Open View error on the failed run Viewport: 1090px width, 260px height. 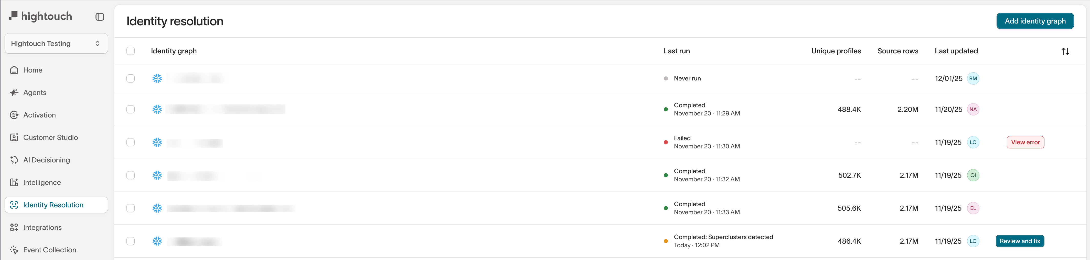(1025, 142)
